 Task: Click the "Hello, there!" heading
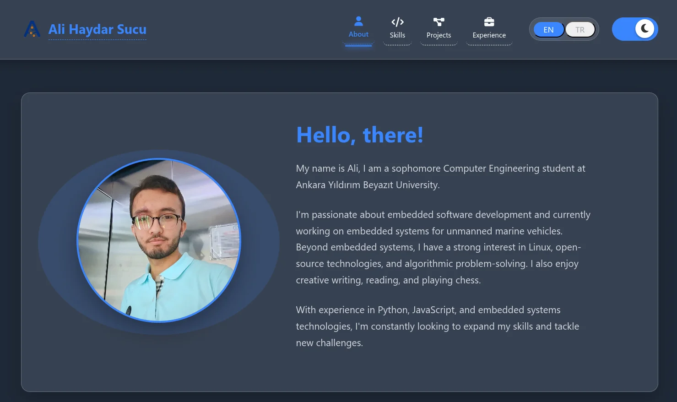pos(360,135)
